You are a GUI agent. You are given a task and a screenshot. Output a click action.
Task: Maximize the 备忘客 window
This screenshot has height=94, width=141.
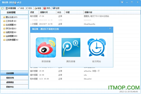click(x=132, y=2)
